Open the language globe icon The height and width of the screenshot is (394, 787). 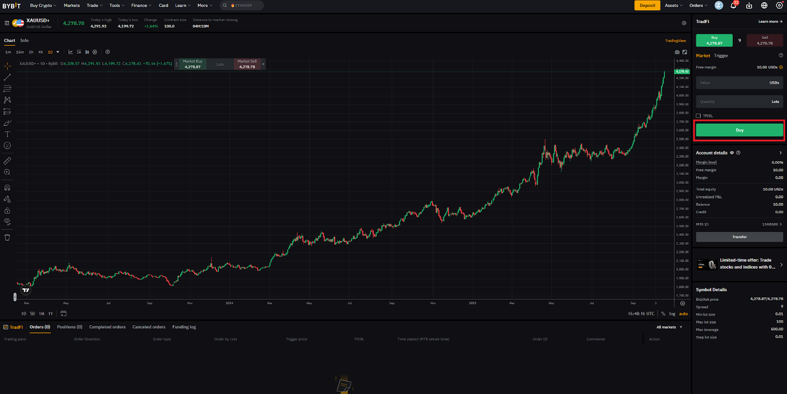pos(764,5)
